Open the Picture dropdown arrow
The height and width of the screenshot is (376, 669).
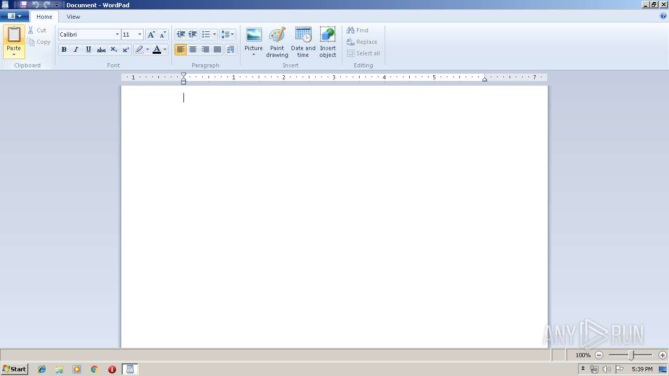tap(253, 55)
